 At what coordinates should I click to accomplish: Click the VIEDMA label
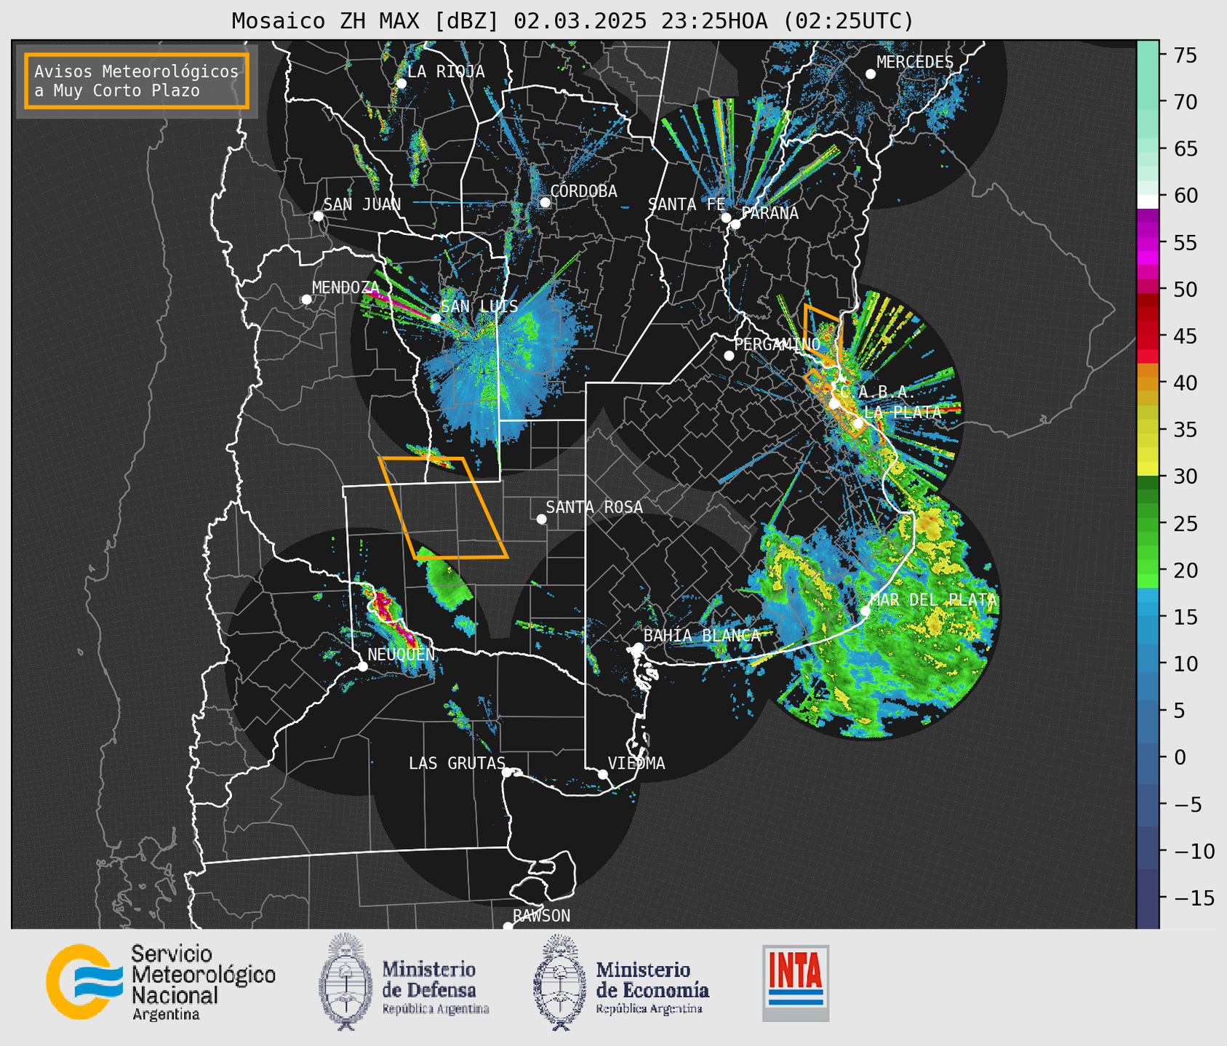[636, 763]
